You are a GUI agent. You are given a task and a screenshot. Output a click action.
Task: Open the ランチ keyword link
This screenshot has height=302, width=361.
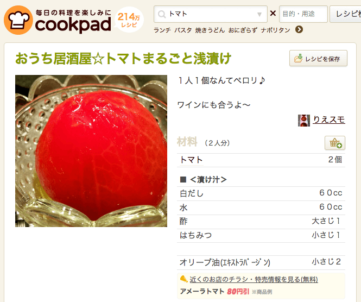(162, 30)
